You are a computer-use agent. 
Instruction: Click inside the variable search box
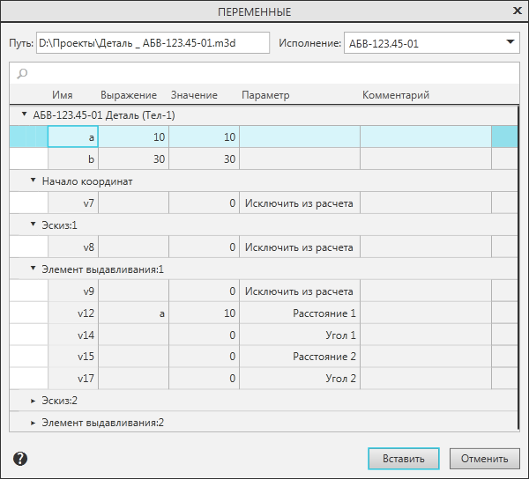[264, 73]
